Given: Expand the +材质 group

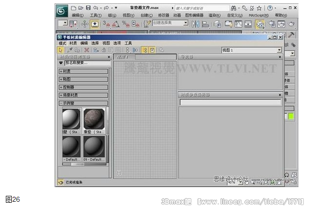Looking at the screenshot, I should 83,71.
